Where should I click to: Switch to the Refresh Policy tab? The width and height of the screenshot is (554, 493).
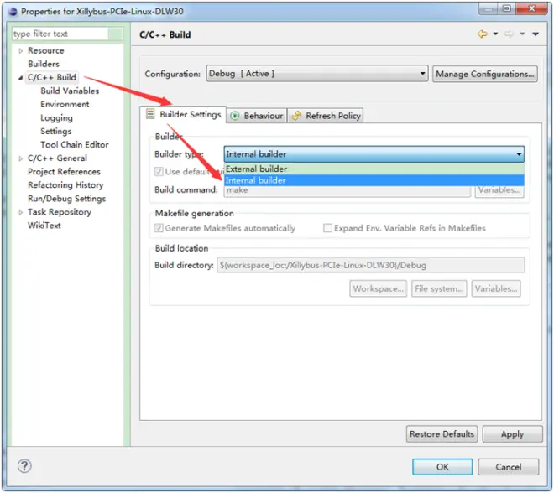pyautogui.click(x=326, y=116)
